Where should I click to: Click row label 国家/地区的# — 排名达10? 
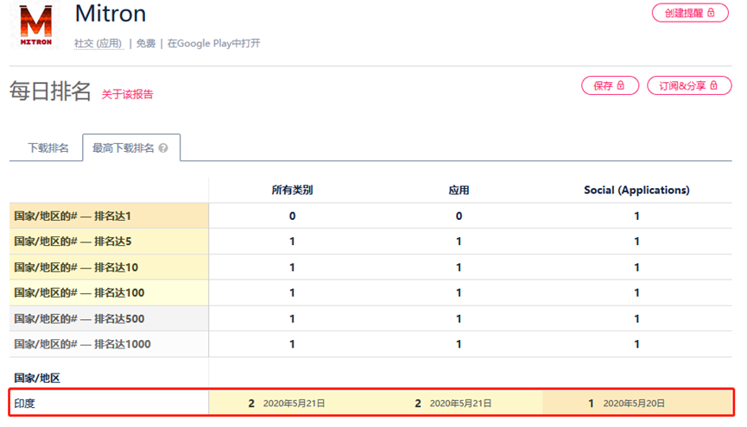click(x=76, y=267)
